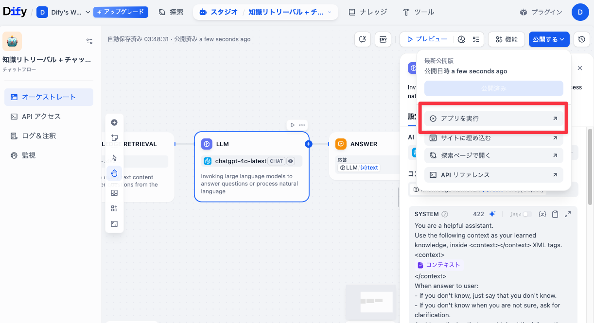Viewport: 594px width, 323px height.
Task: Expand the スタジオ app name dropdown
Action: [330, 12]
